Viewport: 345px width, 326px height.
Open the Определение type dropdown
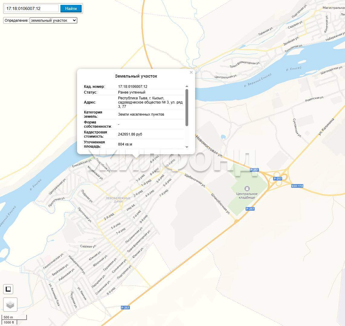coord(53,21)
